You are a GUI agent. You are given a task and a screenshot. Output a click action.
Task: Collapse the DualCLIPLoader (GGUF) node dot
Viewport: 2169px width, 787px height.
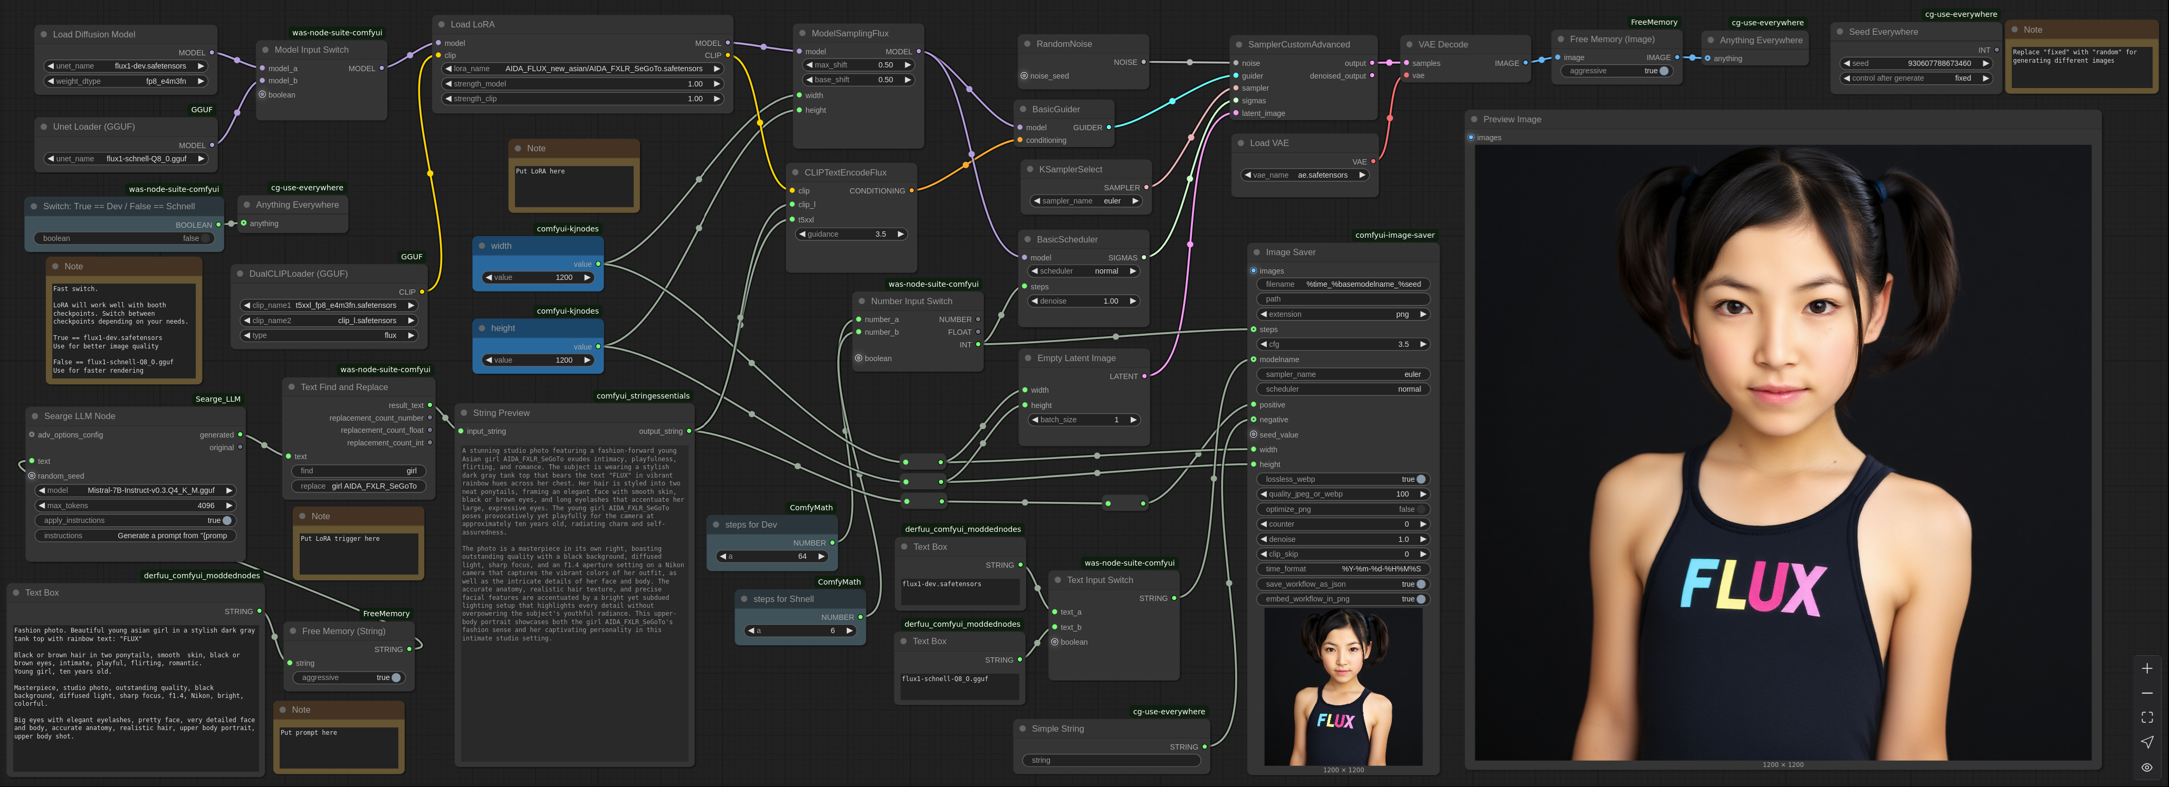pyautogui.click(x=240, y=274)
